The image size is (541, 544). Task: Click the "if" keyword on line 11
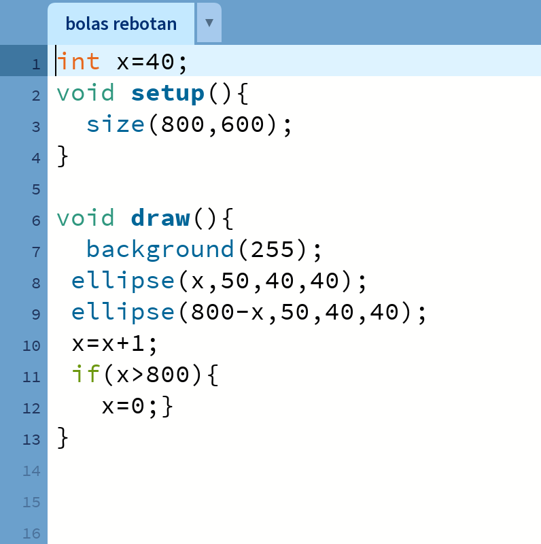point(86,375)
